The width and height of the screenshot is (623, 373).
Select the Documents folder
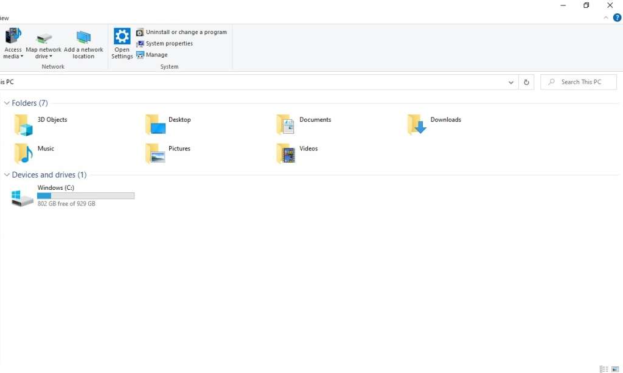(x=286, y=124)
